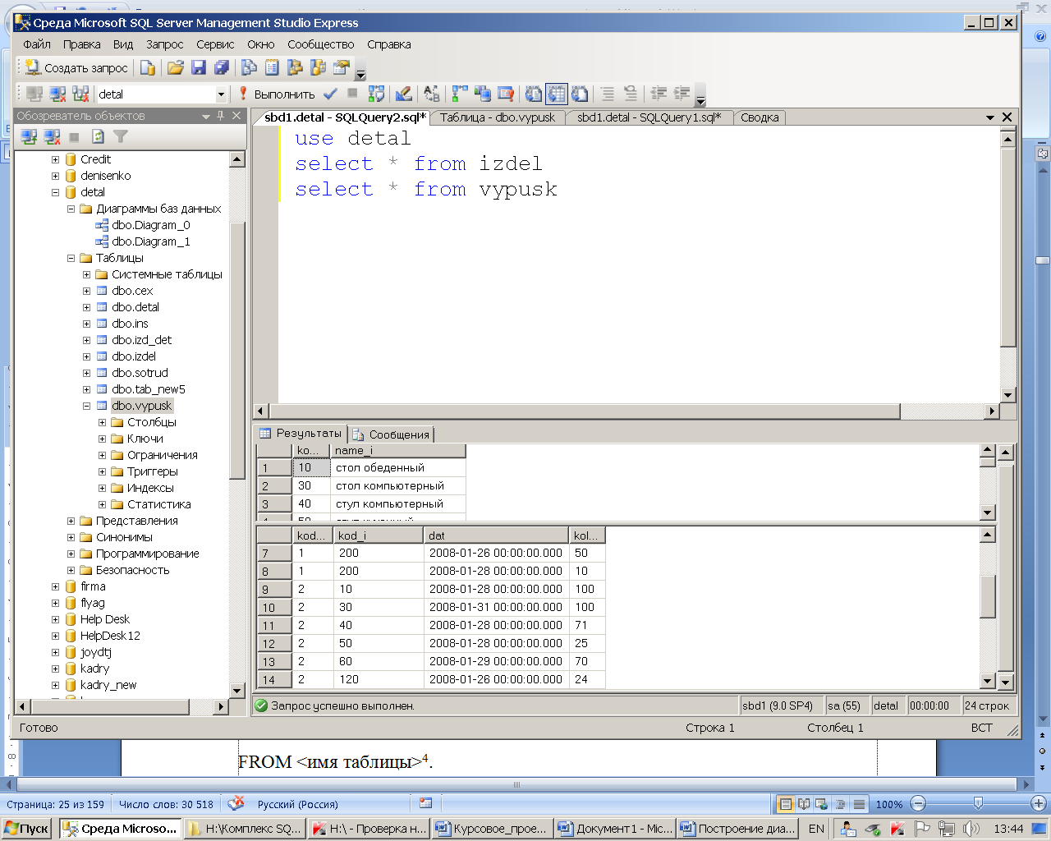Connect Object Explorer to a server
Image resolution: width=1051 pixels, height=841 pixels.
point(29,136)
